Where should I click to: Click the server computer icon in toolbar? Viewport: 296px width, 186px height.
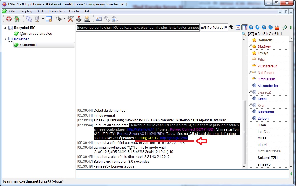[x=37, y=19]
